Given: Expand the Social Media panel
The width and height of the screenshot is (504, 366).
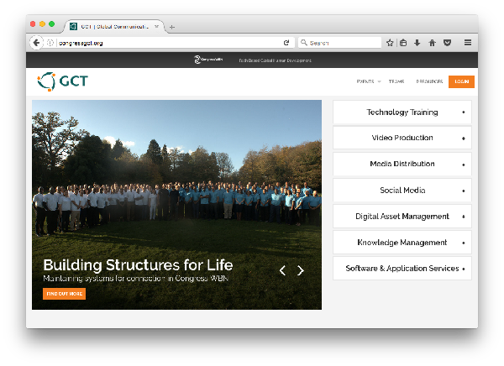Looking at the screenshot, I should [402, 191].
